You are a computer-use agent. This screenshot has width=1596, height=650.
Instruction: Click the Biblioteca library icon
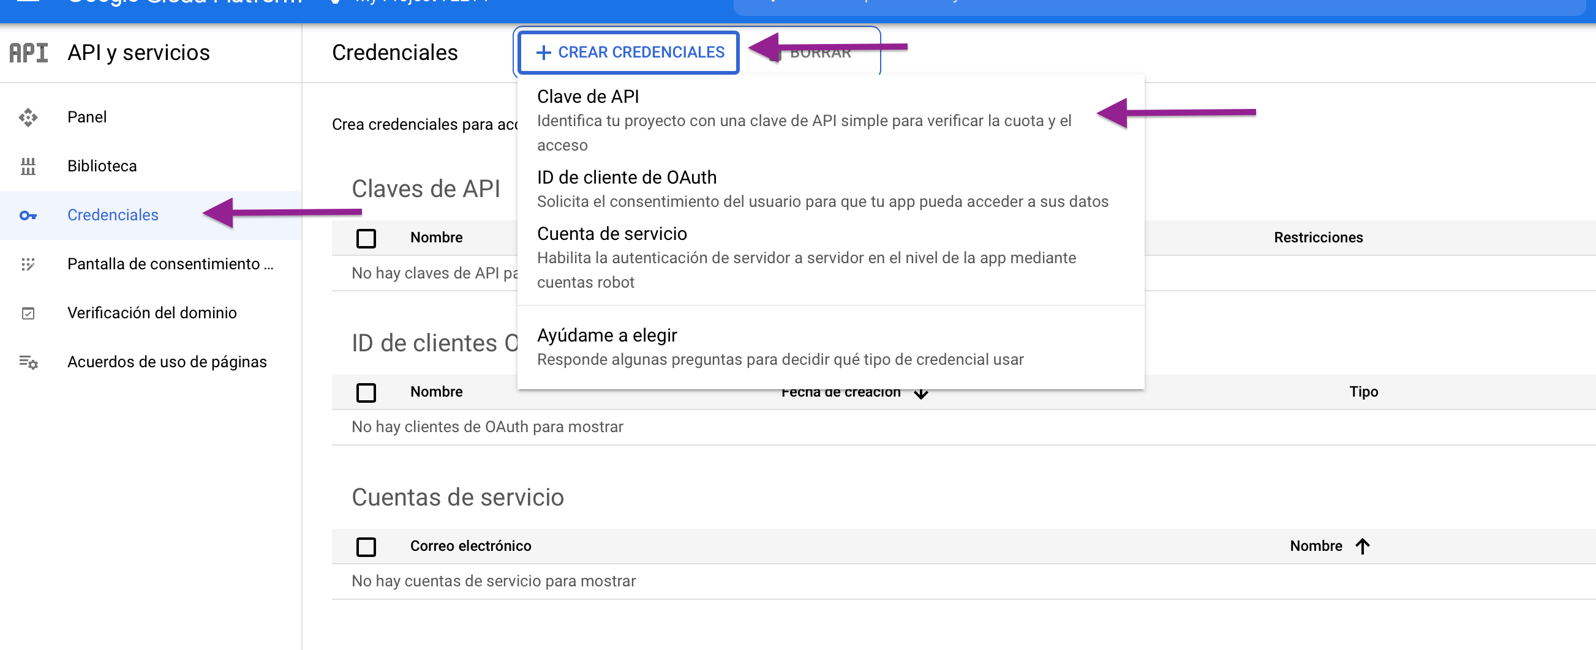pyautogui.click(x=28, y=166)
